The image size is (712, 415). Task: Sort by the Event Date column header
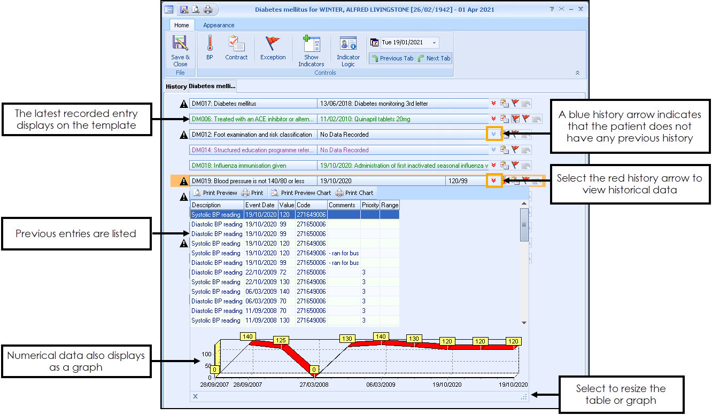tap(261, 205)
